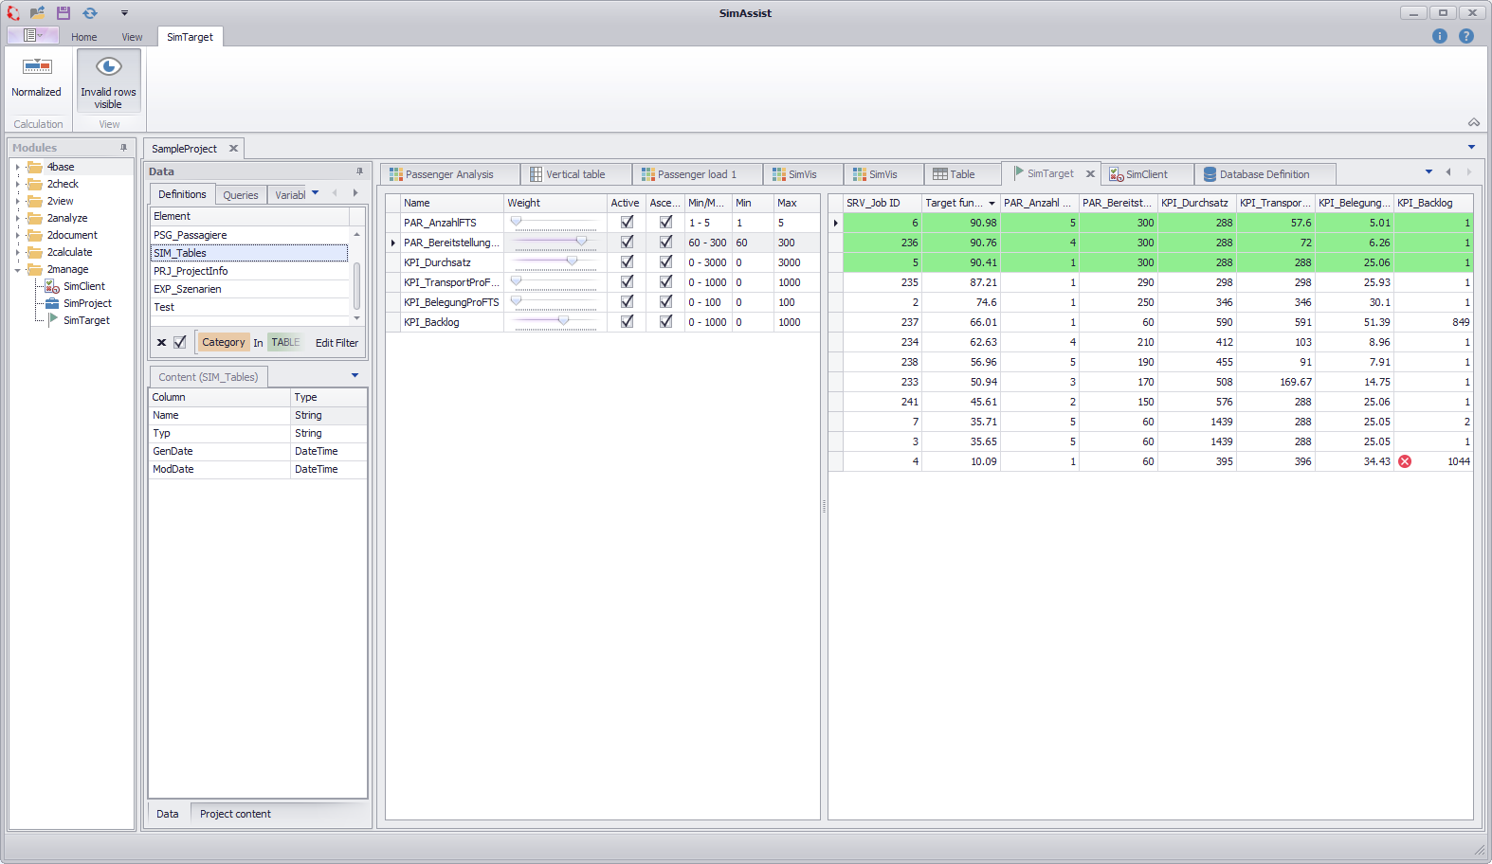Adjust the KPI_Durchsatz weight slider
Image resolution: width=1492 pixels, height=864 pixels.
(x=572, y=261)
